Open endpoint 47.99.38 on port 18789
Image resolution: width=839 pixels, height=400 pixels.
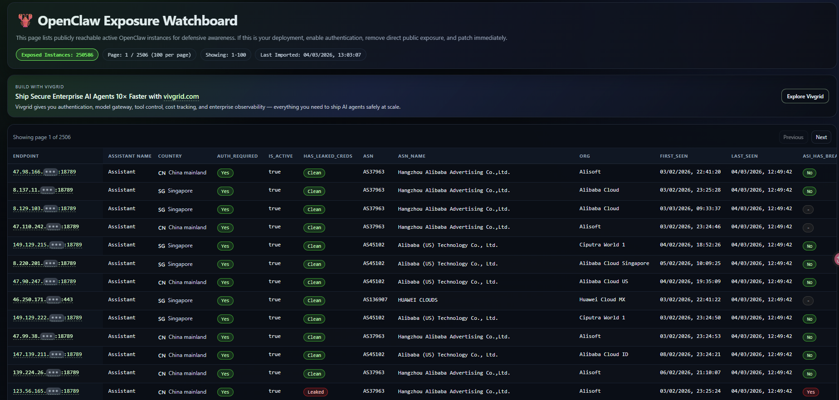tap(43, 337)
